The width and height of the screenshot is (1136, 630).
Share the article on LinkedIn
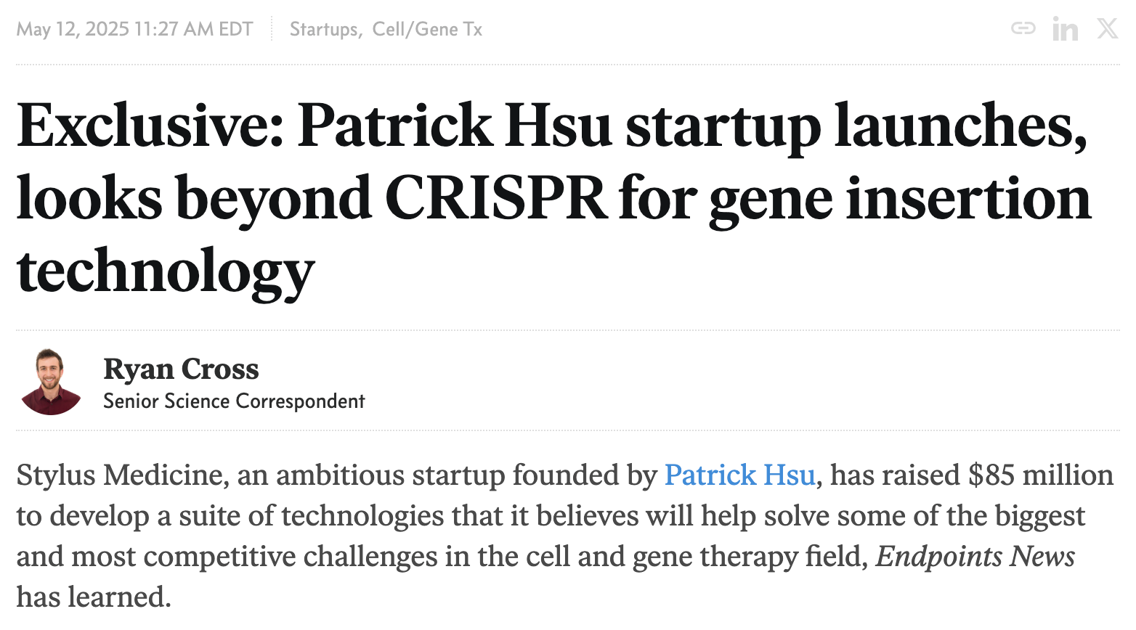click(1065, 29)
